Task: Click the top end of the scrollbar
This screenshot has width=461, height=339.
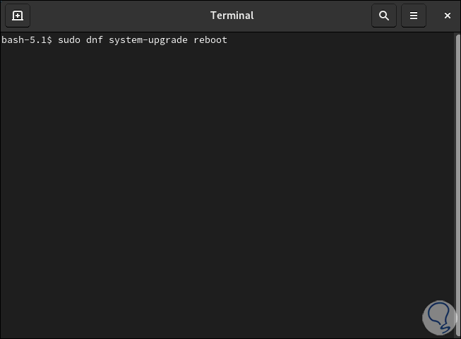Action: coord(457,35)
